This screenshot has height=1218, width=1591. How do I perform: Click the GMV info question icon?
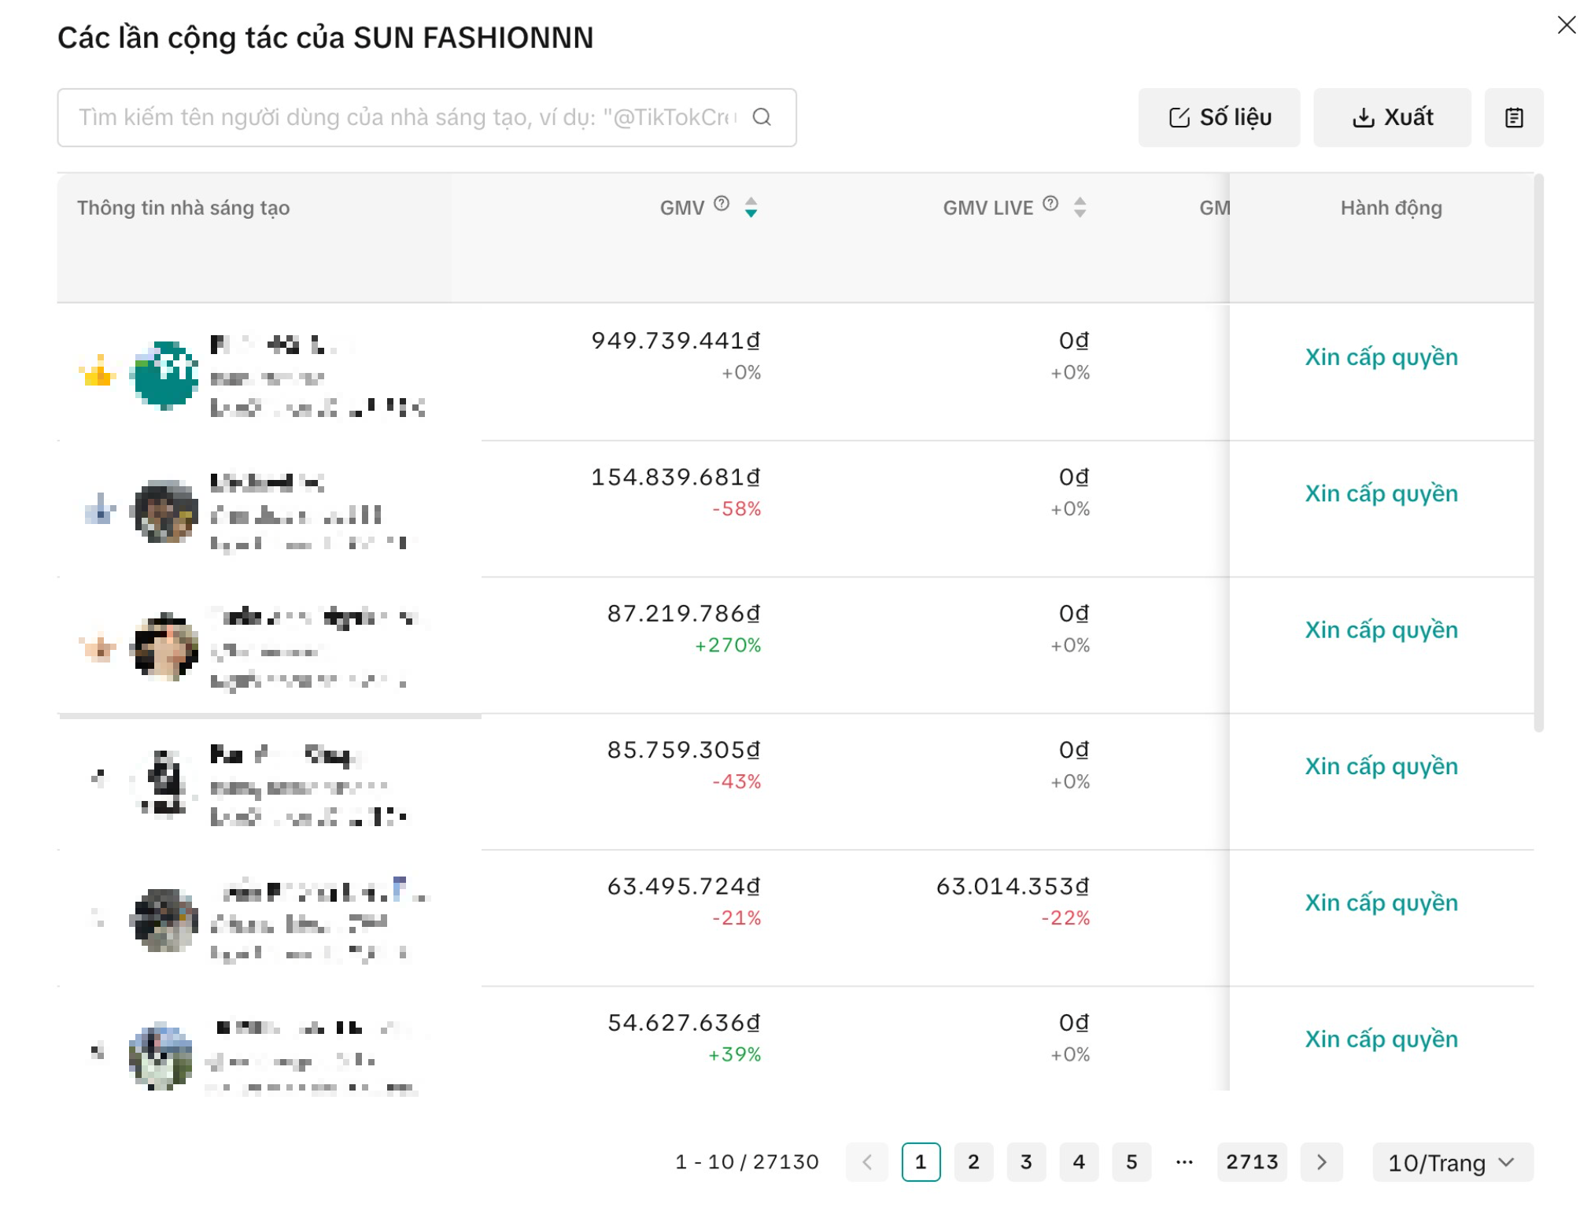[721, 205]
